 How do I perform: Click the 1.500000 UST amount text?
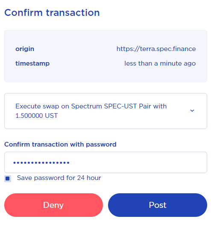pos(36,116)
